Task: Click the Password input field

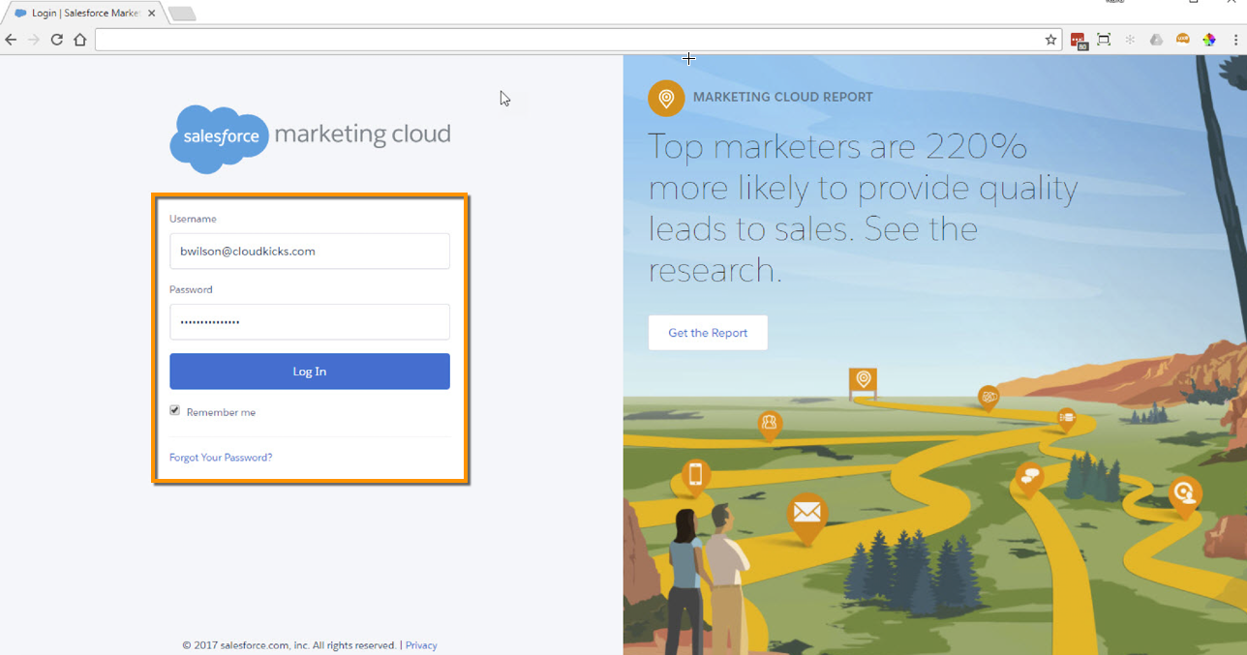Action: tap(310, 321)
